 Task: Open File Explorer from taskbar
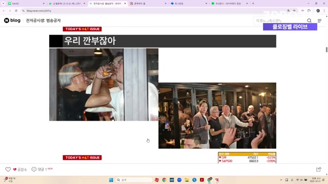[x=187, y=180]
